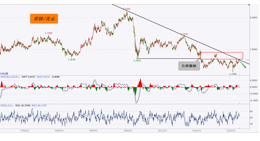Click the 1.5000 price axis label
The image size is (260, 141).
[x=253, y=50]
